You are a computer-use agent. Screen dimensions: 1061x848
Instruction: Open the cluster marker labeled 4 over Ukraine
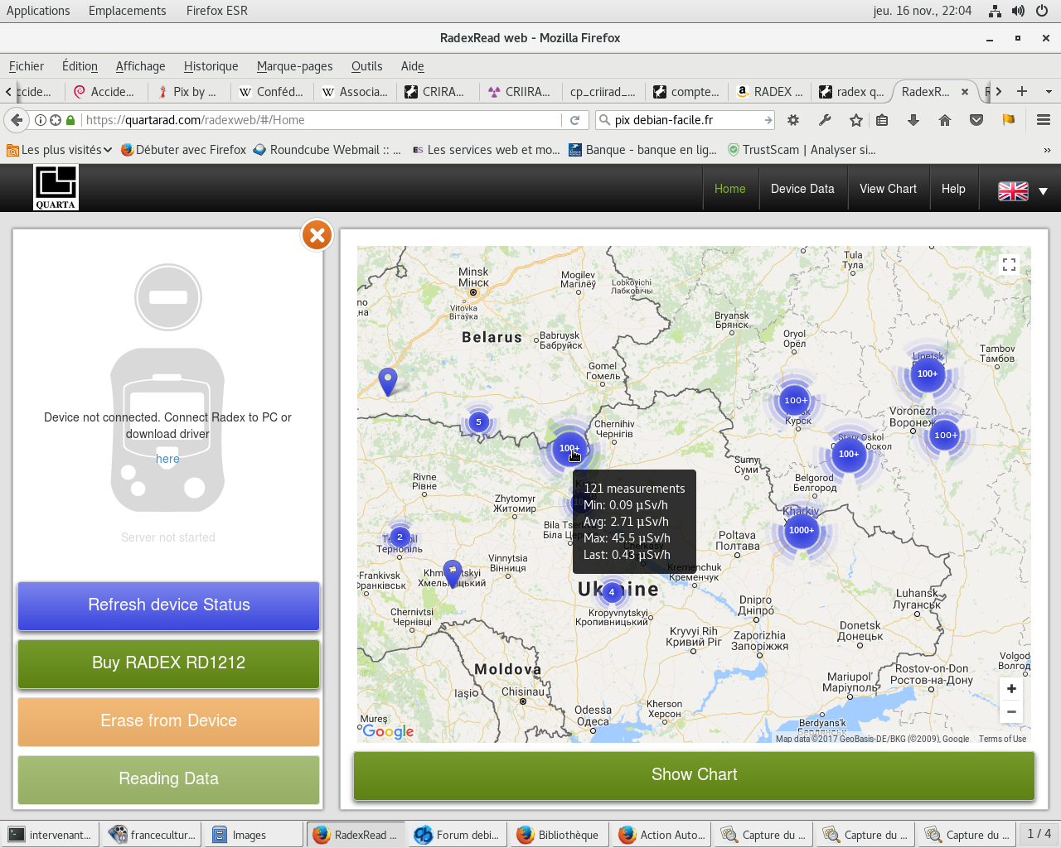612,592
